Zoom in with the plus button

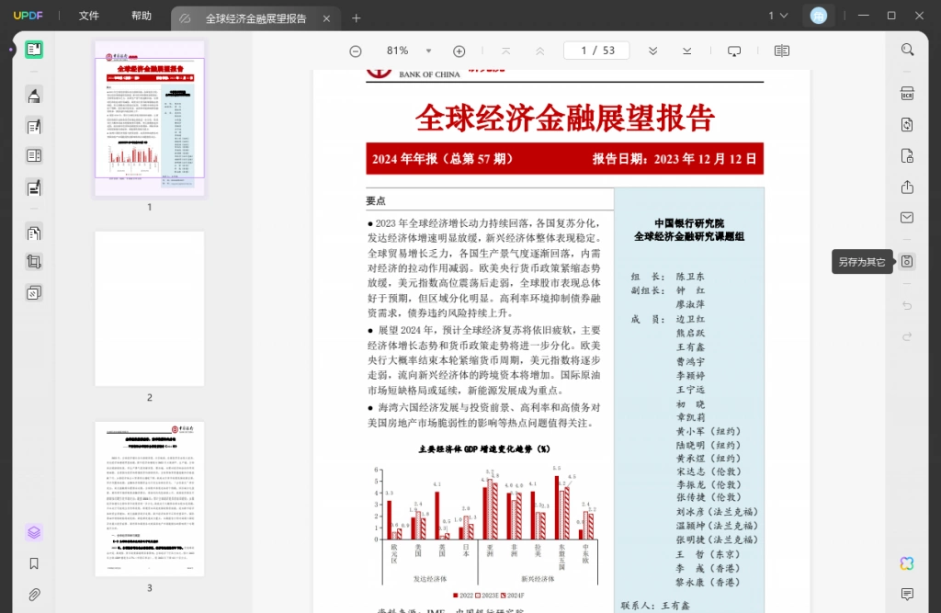(x=459, y=51)
